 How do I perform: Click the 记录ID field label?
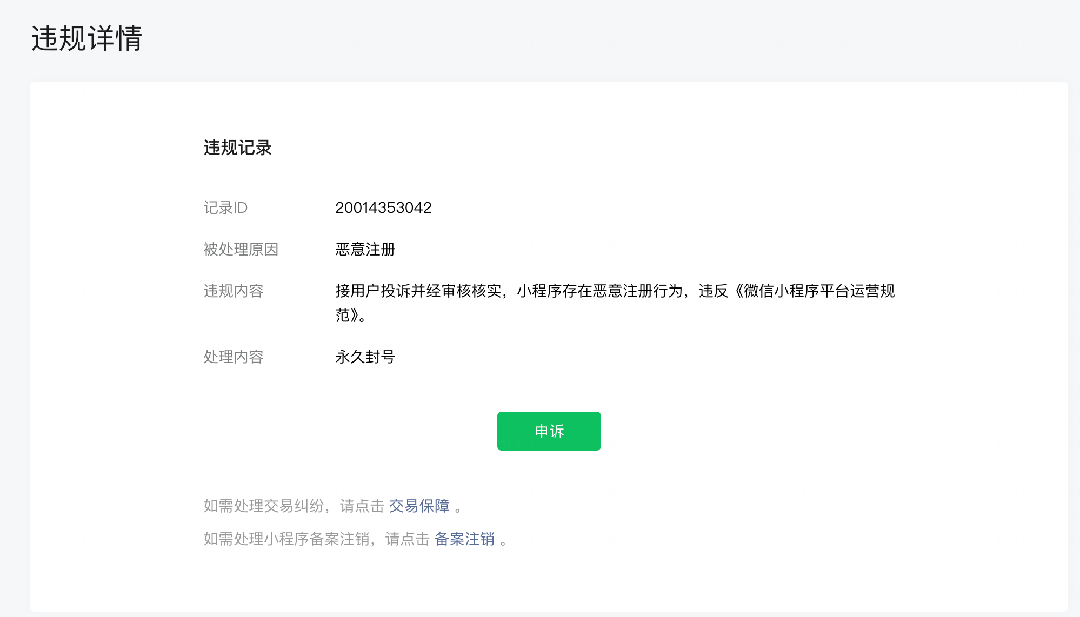pyautogui.click(x=225, y=208)
